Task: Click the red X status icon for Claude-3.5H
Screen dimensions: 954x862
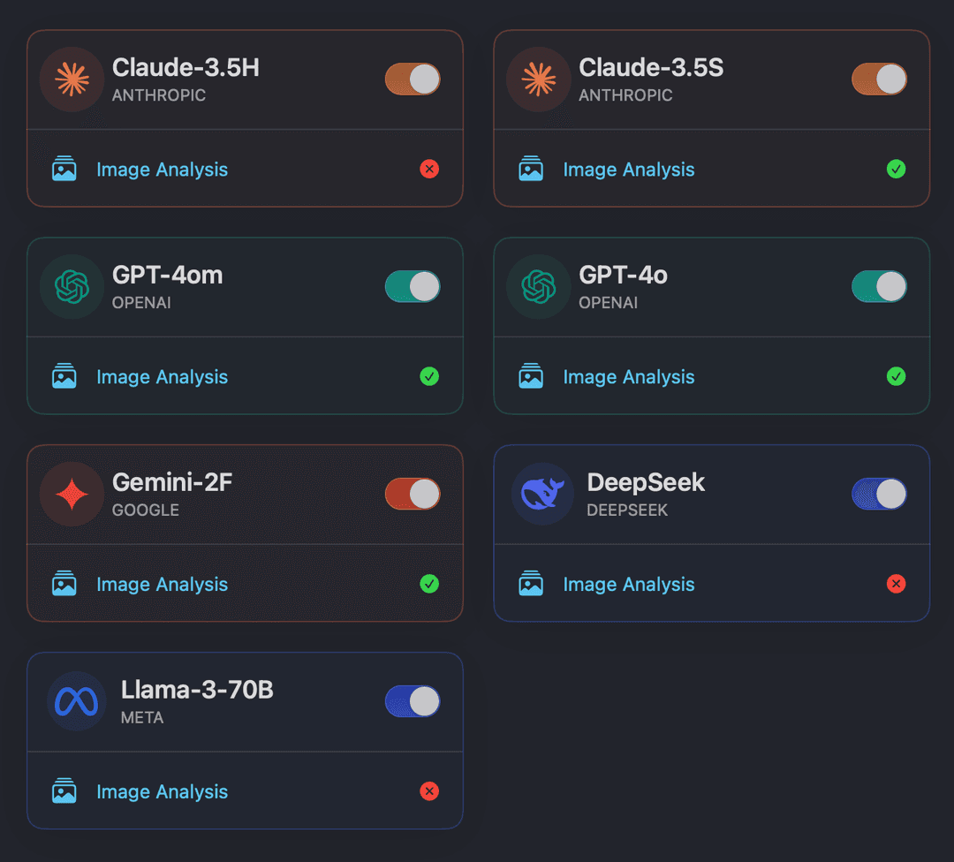Action: click(x=429, y=169)
